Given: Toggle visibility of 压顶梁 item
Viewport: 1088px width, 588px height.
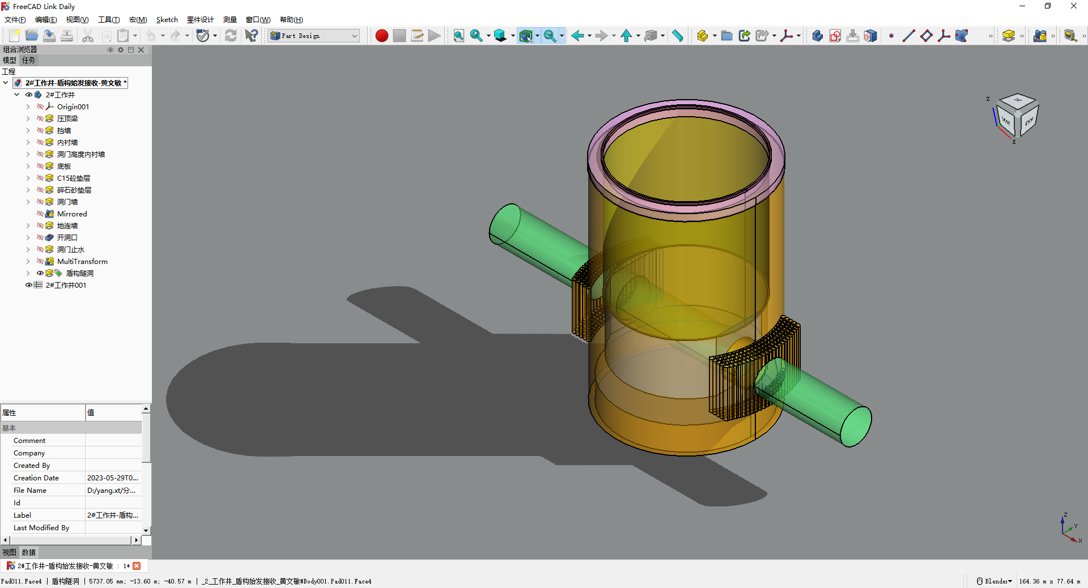Looking at the screenshot, I should 40,118.
